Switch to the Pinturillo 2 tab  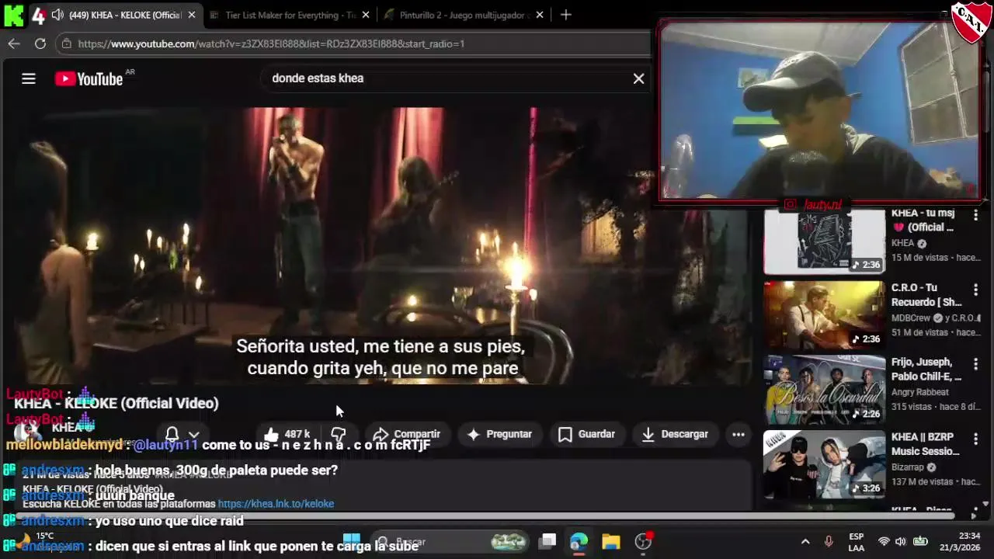[x=464, y=15]
